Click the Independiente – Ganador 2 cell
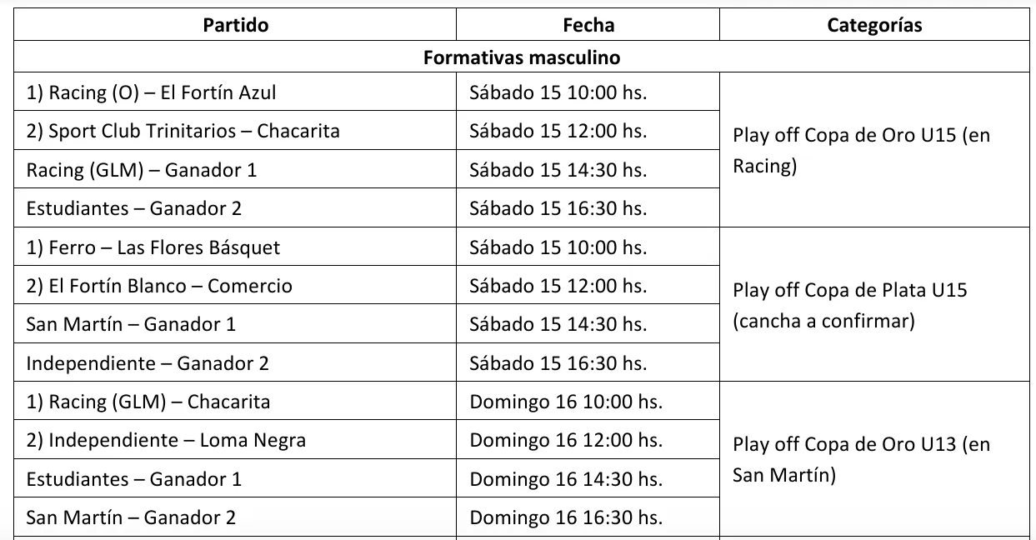The height and width of the screenshot is (540, 1036). [148, 363]
